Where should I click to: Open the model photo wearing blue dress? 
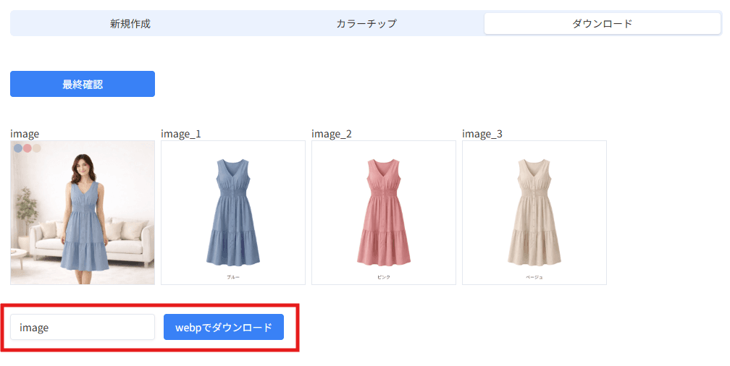83,217
